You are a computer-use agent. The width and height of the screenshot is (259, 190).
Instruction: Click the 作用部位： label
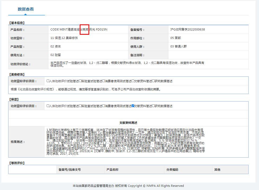[137, 38]
